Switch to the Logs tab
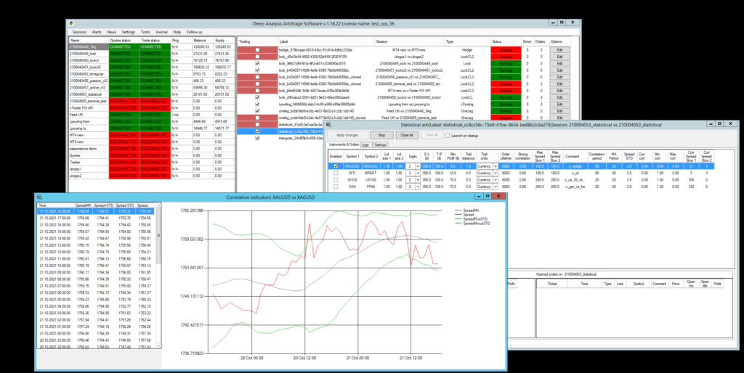 point(365,144)
